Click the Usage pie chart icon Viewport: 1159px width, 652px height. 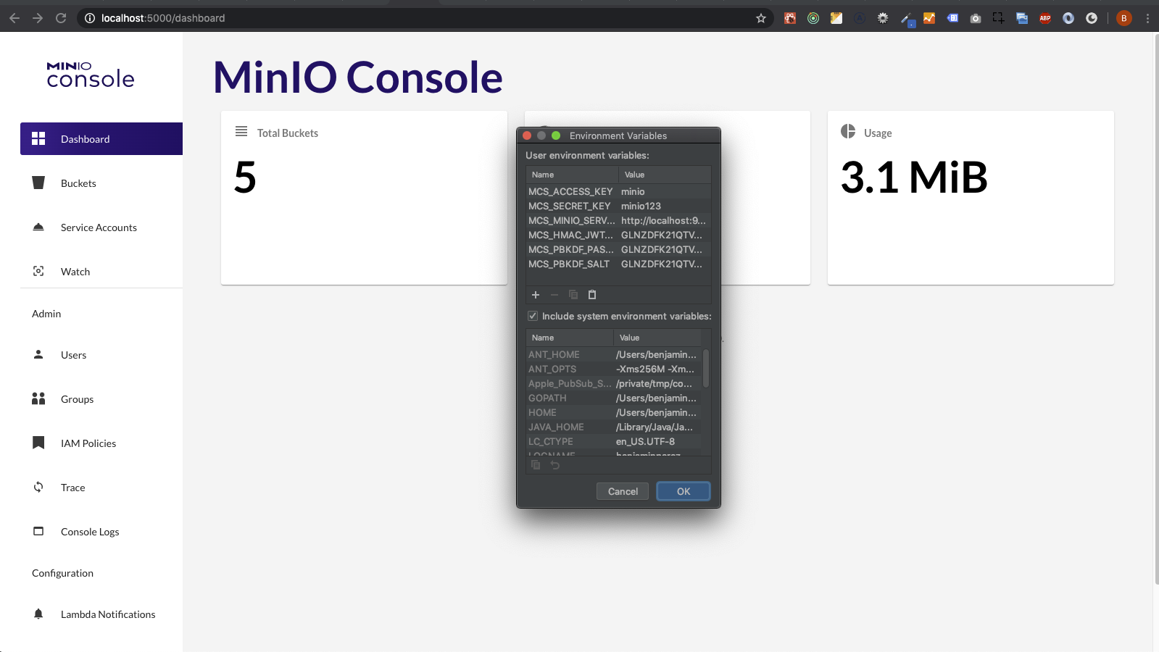(x=848, y=131)
